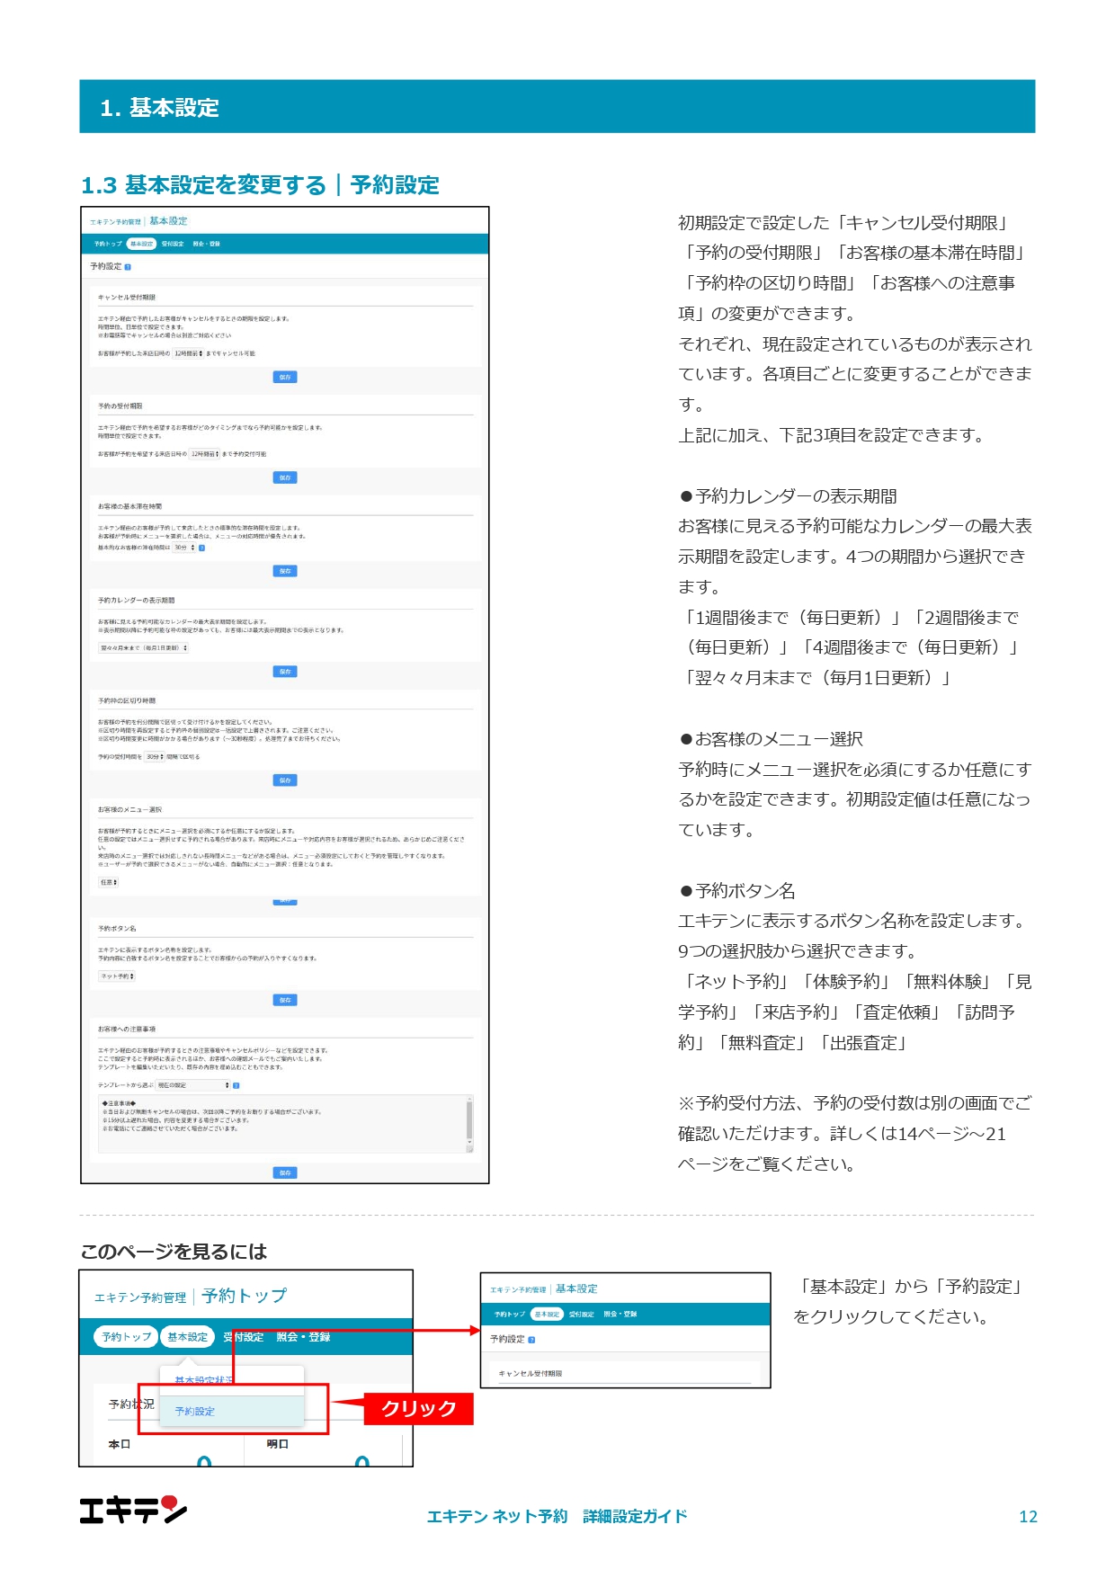Click the 予約の受付期限 section heading
1115x1578 pixels.
(x=120, y=406)
